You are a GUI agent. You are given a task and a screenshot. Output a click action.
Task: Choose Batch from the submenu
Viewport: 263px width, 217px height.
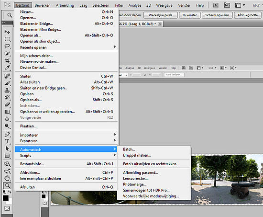coord(154,149)
